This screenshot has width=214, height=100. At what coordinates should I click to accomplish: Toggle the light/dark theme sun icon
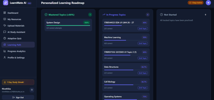tap(32, 90)
